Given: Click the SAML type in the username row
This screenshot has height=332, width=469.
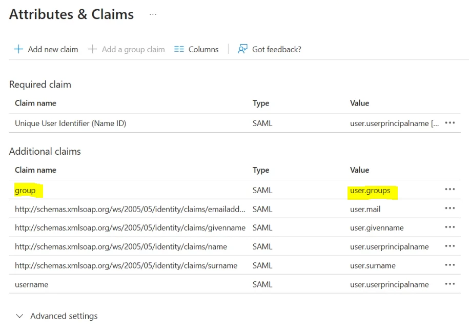Looking at the screenshot, I should [262, 284].
